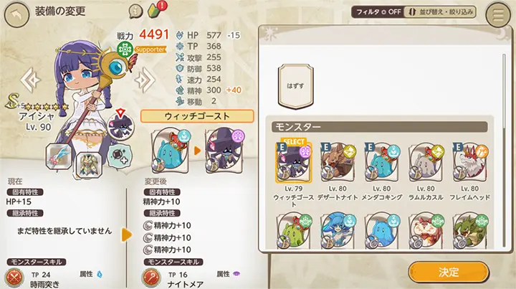516x289 pixels.
Task: Open the hamburger menu button
Action: pos(498,15)
